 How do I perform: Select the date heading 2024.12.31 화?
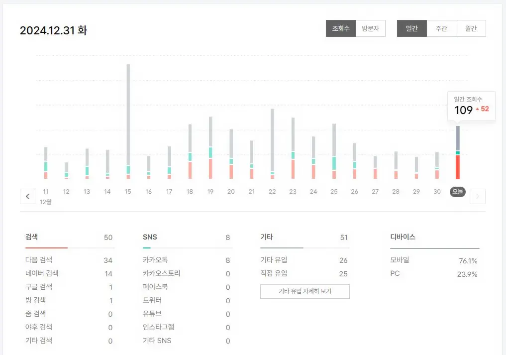53,30
